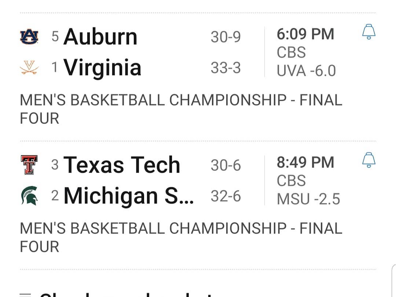Image resolution: width=396 pixels, height=297 pixels.
Task: Toggle the alert bell for Auburn vs Virginia
Action: tap(368, 32)
